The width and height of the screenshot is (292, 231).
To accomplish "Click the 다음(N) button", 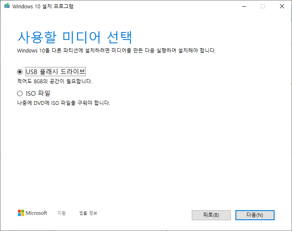I will click(x=255, y=215).
